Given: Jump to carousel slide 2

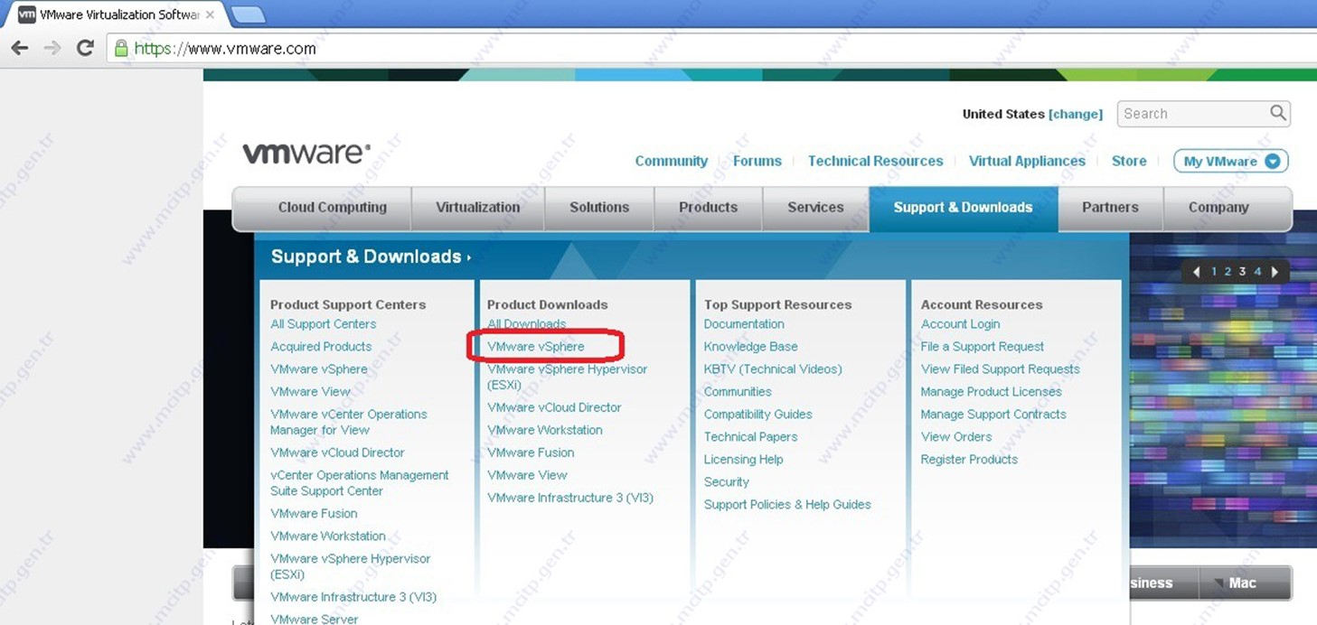Looking at the screenshot, I should point(1228,272).
